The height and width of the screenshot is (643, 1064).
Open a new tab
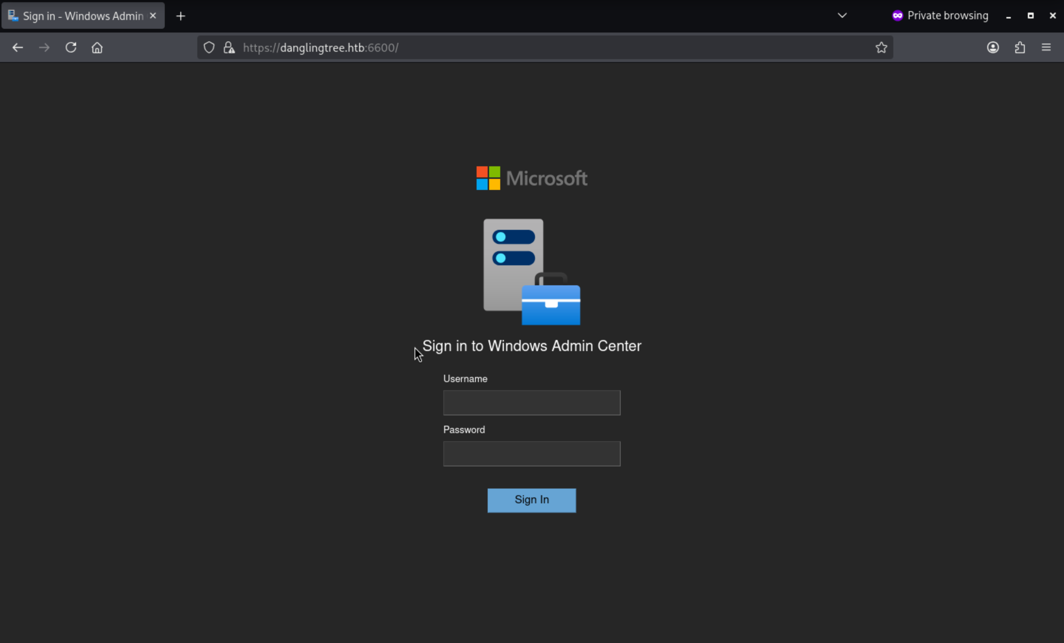click(181, 16)
